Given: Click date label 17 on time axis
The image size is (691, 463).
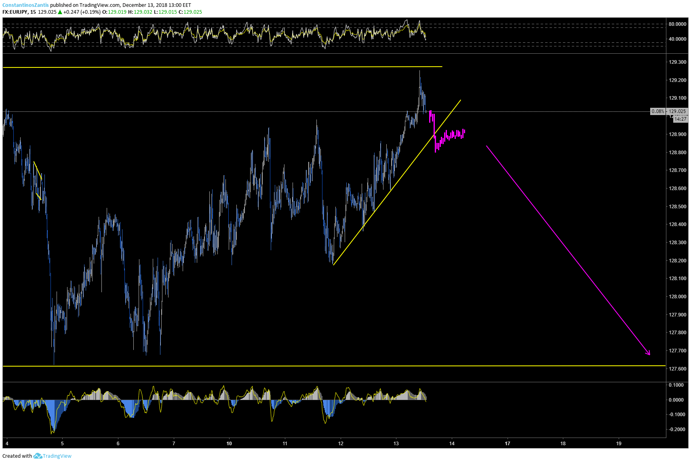Looking at the screenshot, I should click(x=508, y=444).
